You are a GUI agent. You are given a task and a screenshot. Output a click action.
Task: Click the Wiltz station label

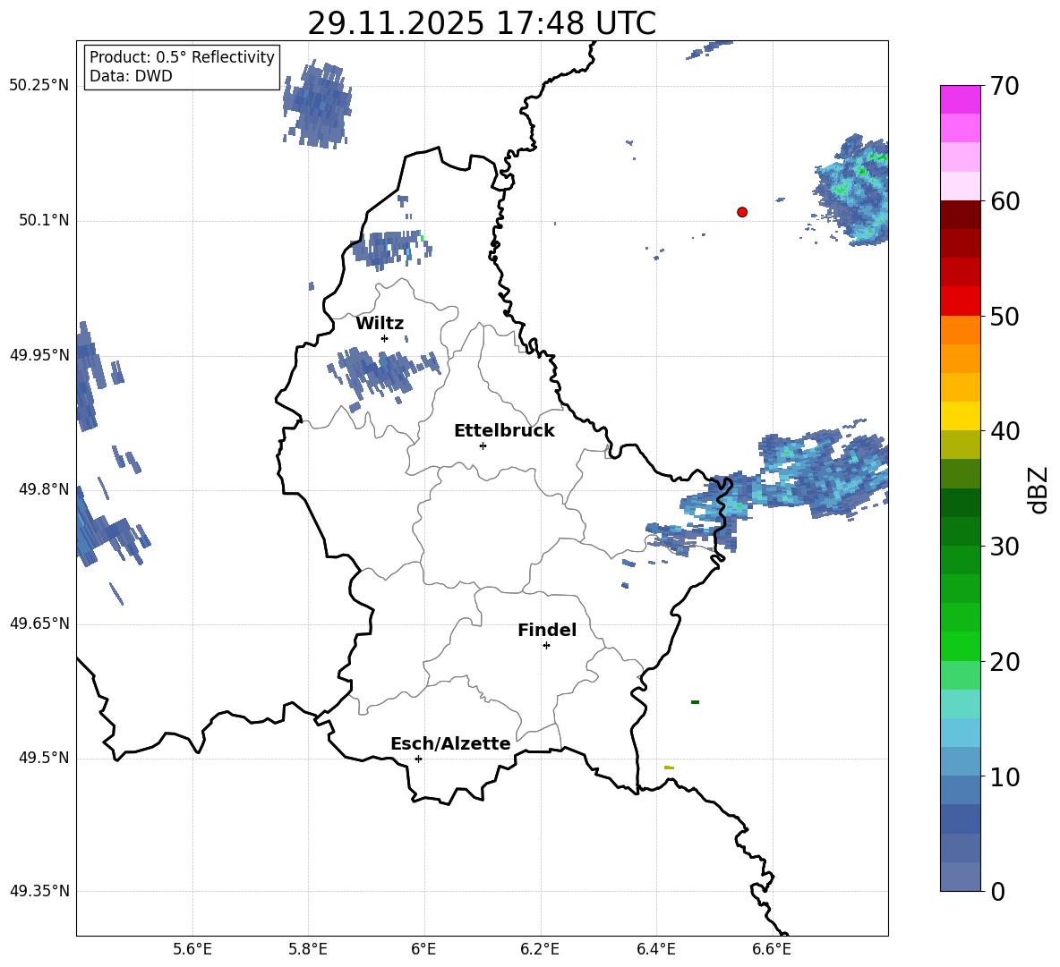[x=380, y=324]
